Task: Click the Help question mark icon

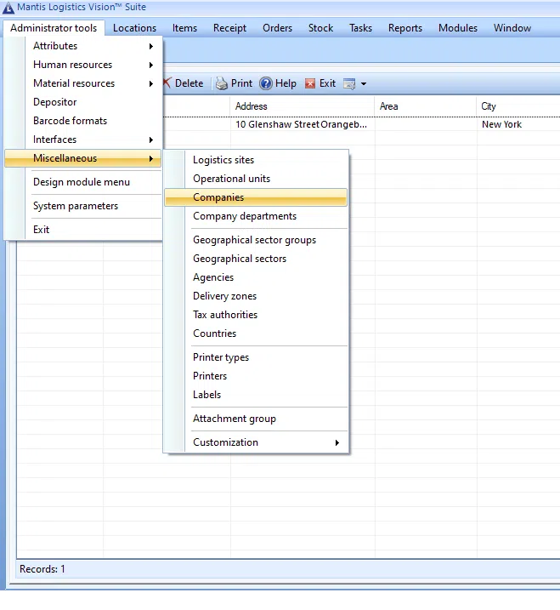Action: (x=265, y=83)
